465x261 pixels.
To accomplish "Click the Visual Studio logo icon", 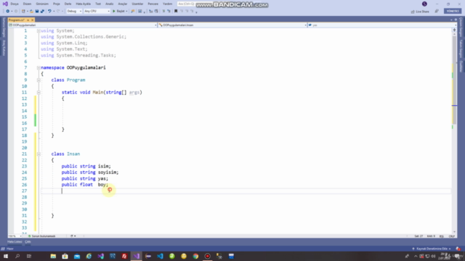I will 5,4.
